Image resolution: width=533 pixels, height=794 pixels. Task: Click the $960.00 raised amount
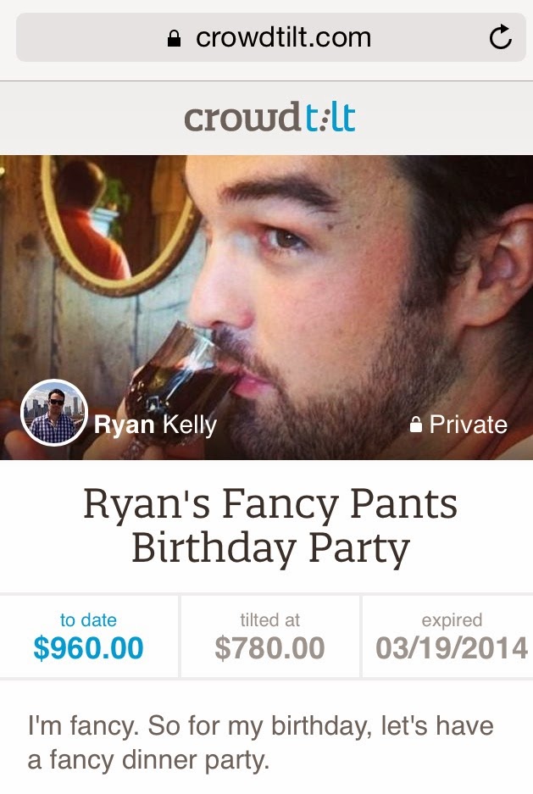(88, 648)
